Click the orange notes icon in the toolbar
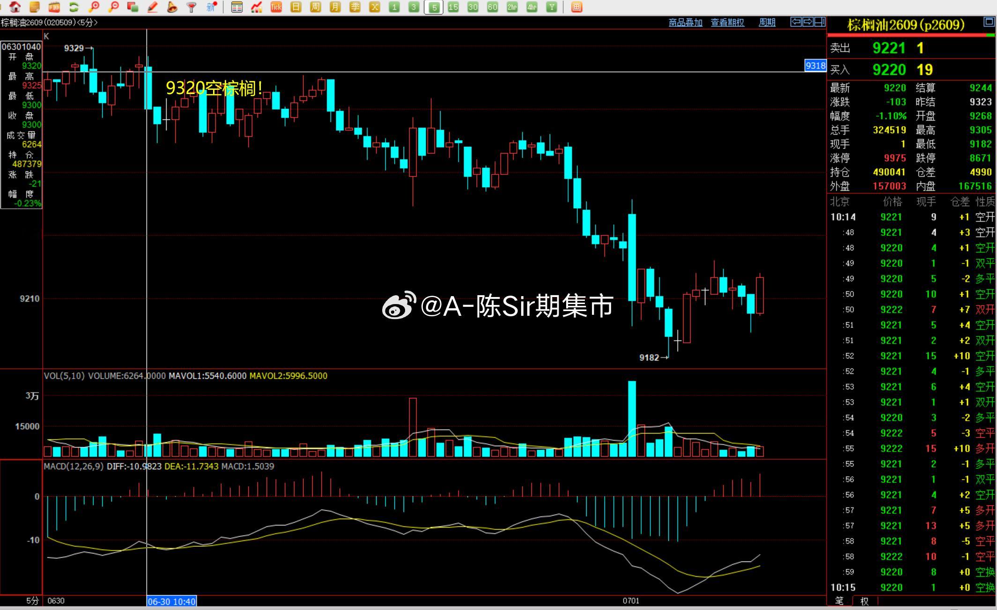This screenshot has height=610, width=997. (x=35, y=7)
